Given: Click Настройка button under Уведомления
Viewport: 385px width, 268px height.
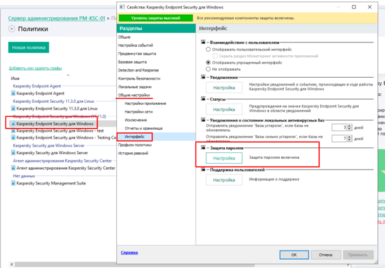Looking at the screenshot, I should click(x=224, y=87).
